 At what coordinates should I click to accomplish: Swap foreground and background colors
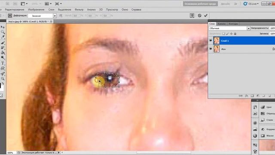click(3, 84)
